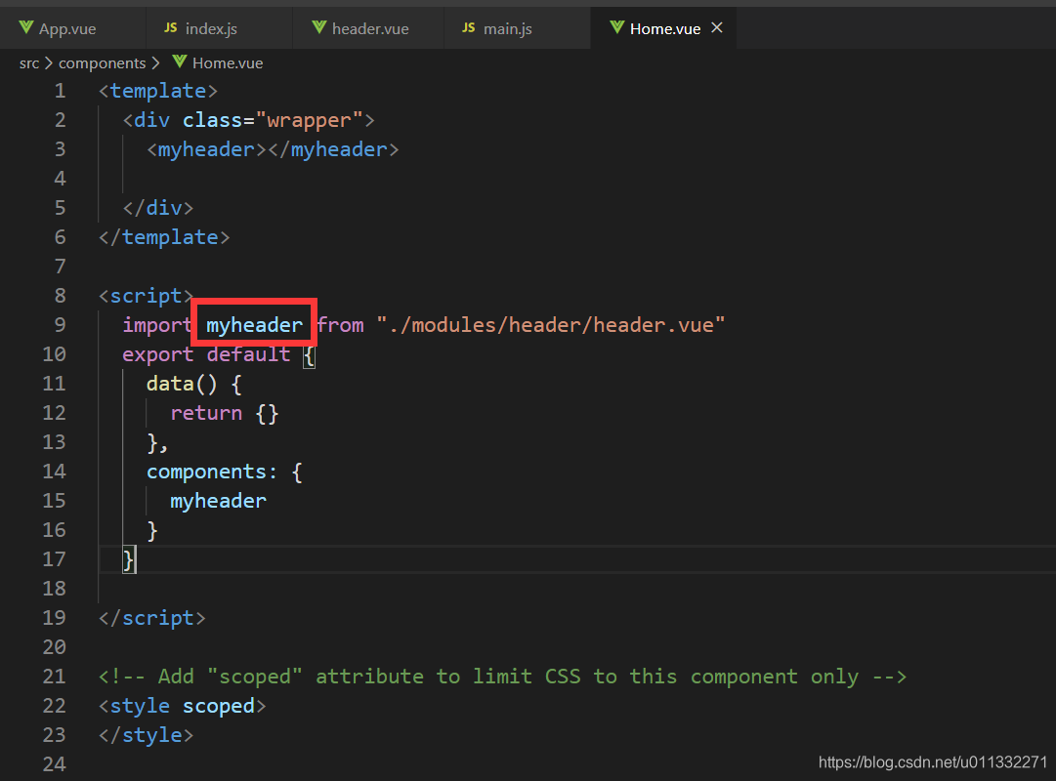Click the "./modules/header/header.vue" path string
Image resolution: width=1056 pixels, height=781 pixels.
click(x=551, y=325)
